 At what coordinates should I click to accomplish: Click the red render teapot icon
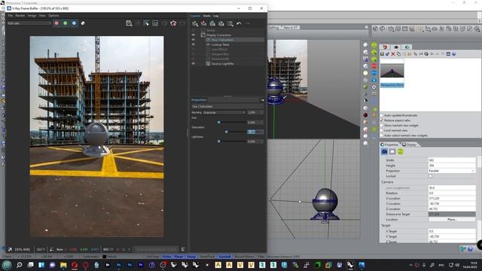(173, 23)
